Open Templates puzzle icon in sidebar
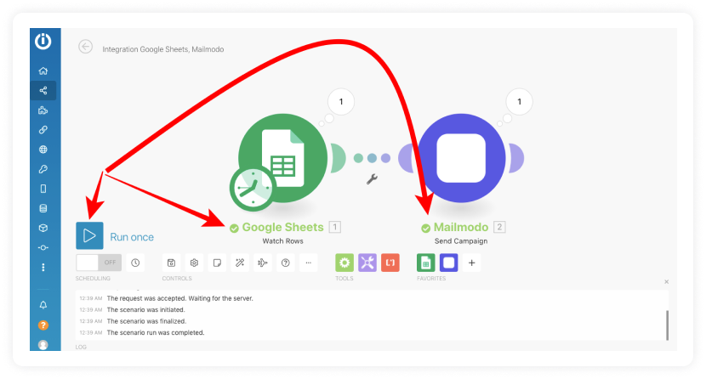The height and width of the screenshot is (379, 706). click(x=43, y=110)
